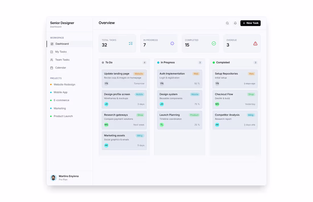Click the notifications bell
The image size is (313, 202).
235,23
